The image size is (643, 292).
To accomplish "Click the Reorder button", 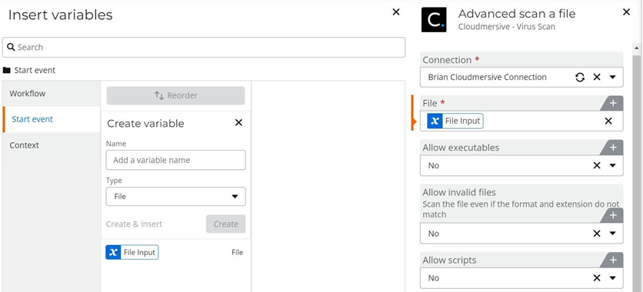I will coord(175,95).
